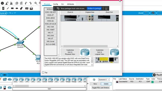Pick the PT-Router from device list
The height and width of the screenshot is (91, 162).
tap(68, 80)
